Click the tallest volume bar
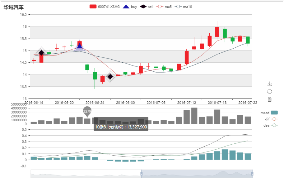 194,116
